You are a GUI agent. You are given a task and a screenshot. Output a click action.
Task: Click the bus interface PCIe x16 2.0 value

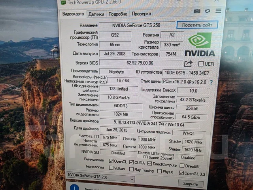[185, 82]
